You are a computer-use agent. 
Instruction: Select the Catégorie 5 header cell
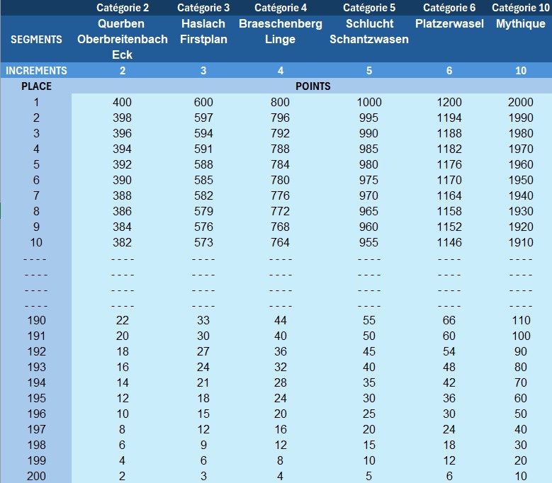(369, 8)
